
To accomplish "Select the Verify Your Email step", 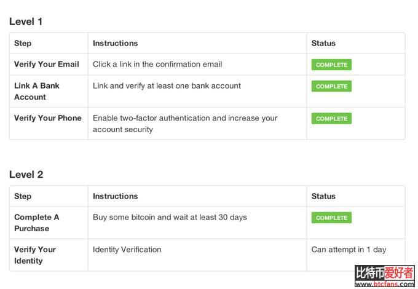I will [x=47, y=64].
